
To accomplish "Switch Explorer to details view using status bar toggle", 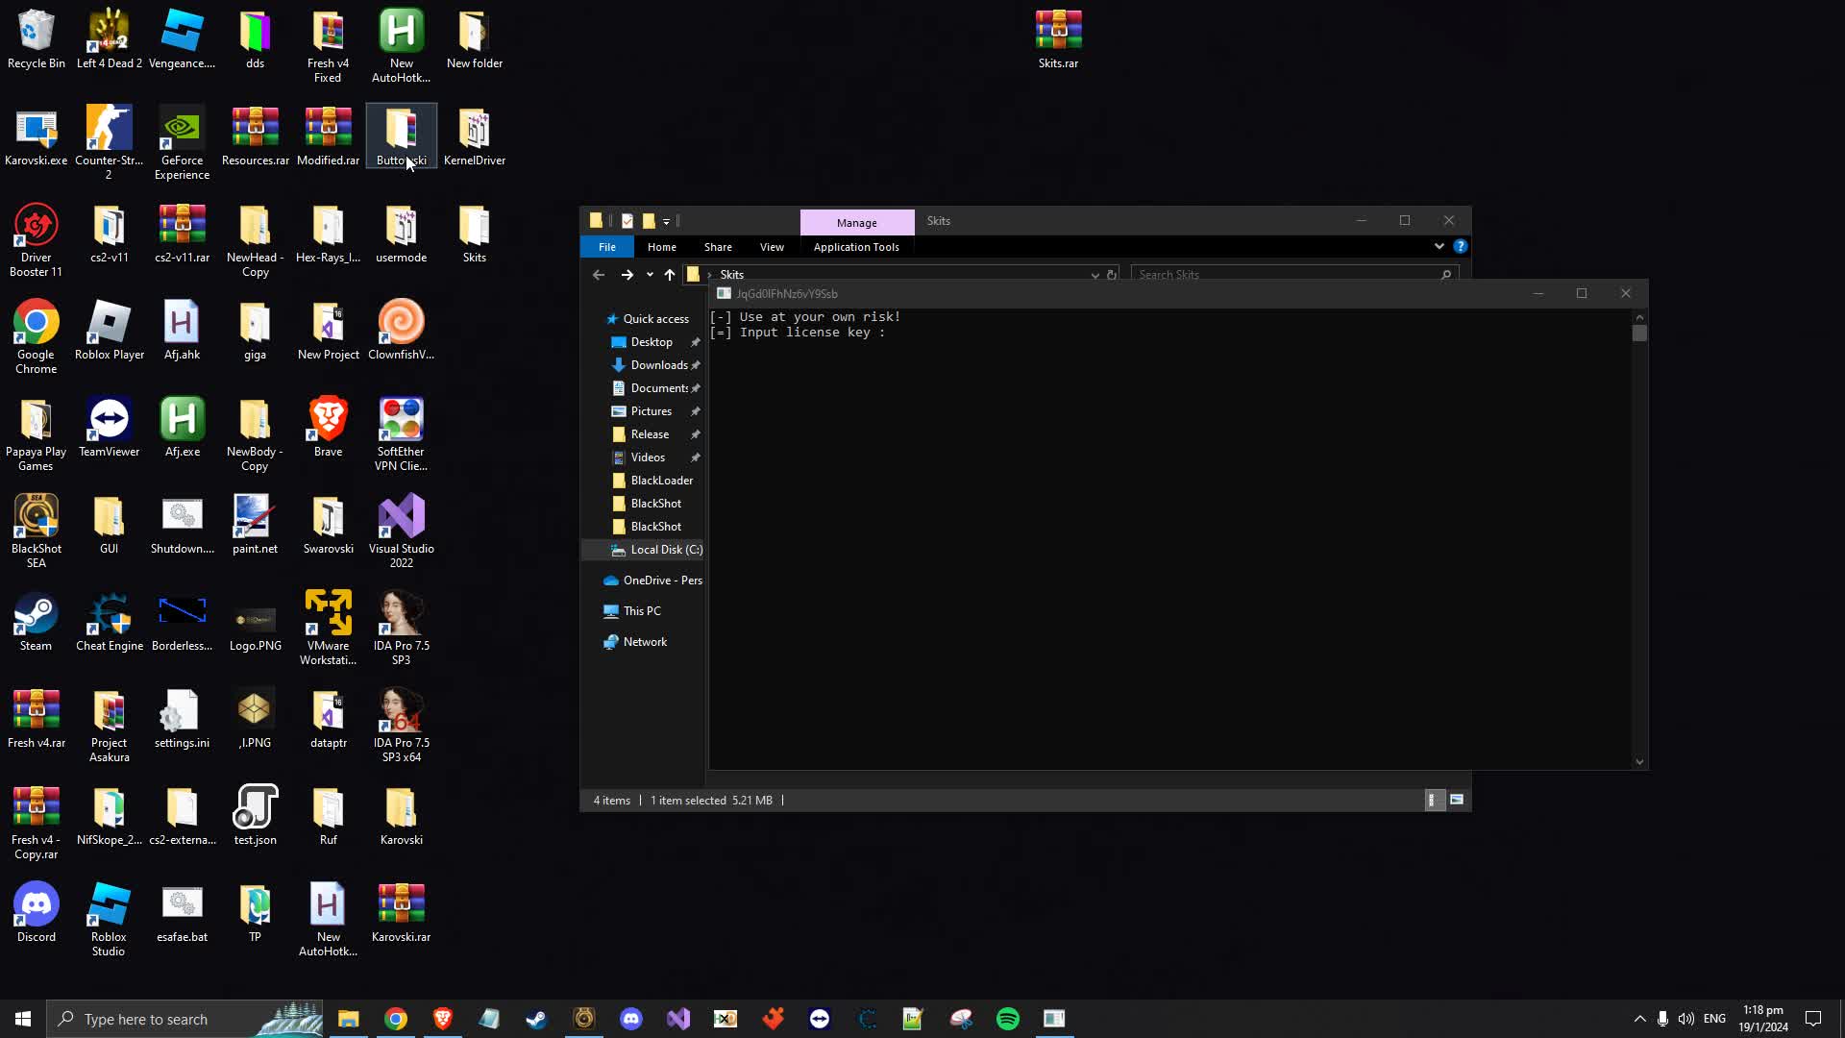I will [x=1433, y=799].
